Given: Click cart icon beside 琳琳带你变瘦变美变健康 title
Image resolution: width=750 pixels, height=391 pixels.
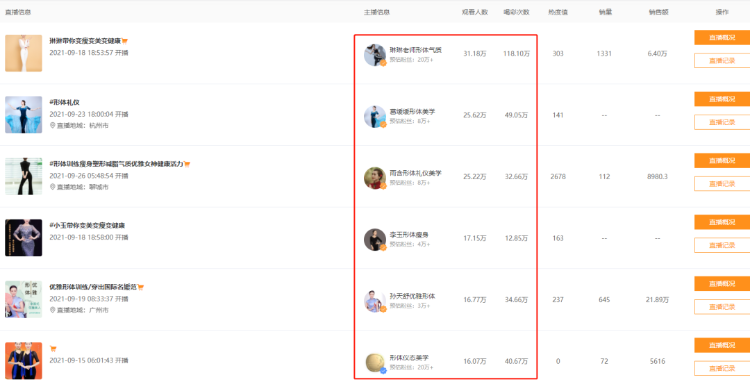Looking at the screenshot, I should pyautogui.click(x=124, y=41).
